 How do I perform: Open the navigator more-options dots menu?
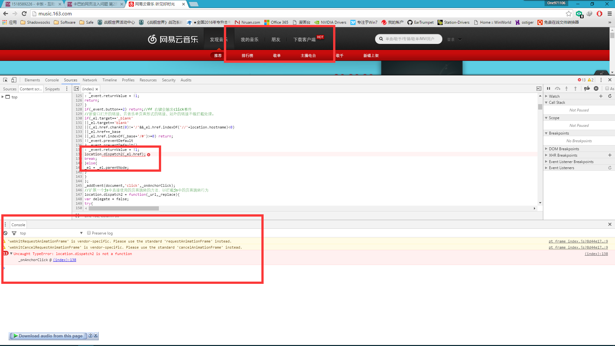67,89
